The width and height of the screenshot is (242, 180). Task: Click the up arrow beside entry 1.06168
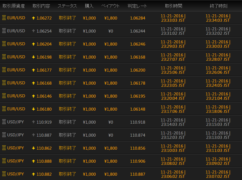tap(33, 83)
